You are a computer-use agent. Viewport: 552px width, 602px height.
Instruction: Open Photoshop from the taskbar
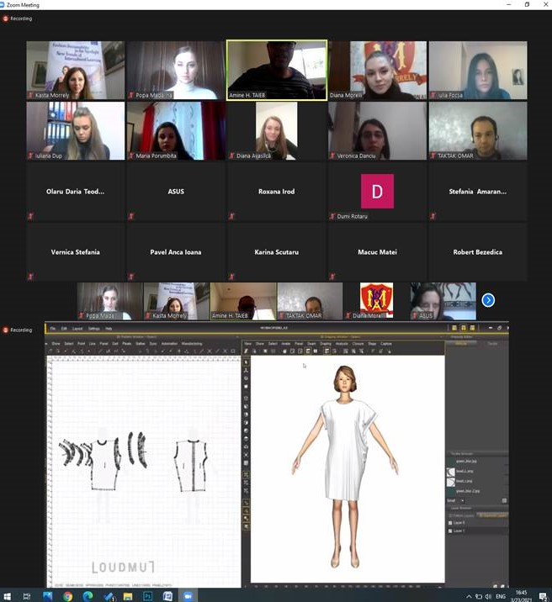147,596
